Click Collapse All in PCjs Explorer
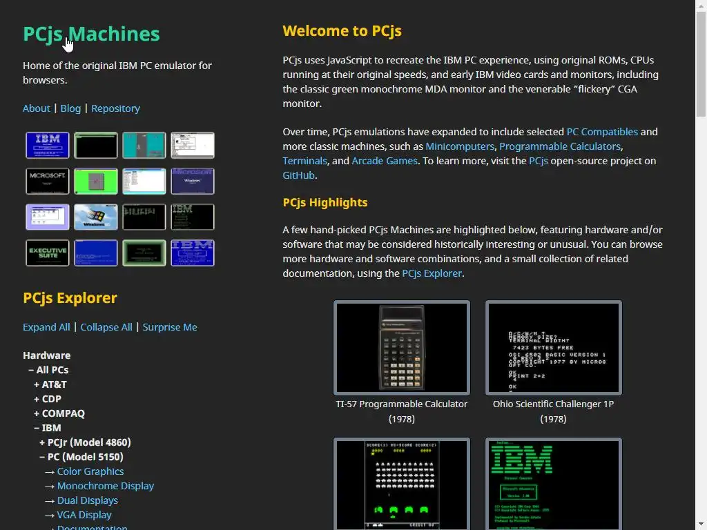The height and width of the screenshot is (530, 707). 106,326
